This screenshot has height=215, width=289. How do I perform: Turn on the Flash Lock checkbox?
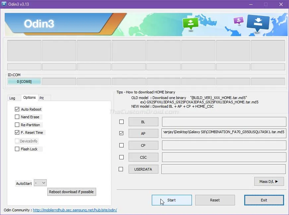click(x=17, y=149)
